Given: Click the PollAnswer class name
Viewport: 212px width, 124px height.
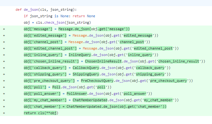Looking at the screenshot, I should [77, 94].
